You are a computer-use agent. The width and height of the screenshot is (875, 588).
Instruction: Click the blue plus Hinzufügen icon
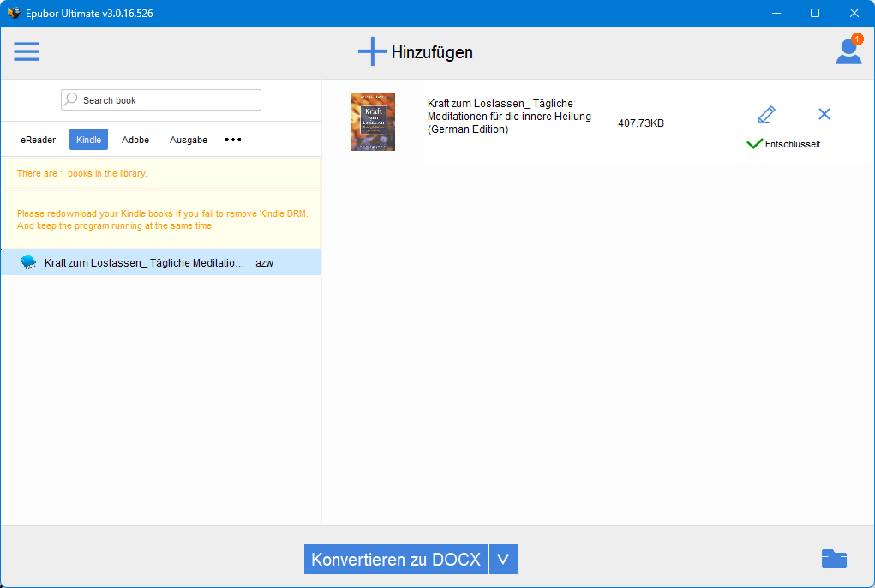pos(372,51)
